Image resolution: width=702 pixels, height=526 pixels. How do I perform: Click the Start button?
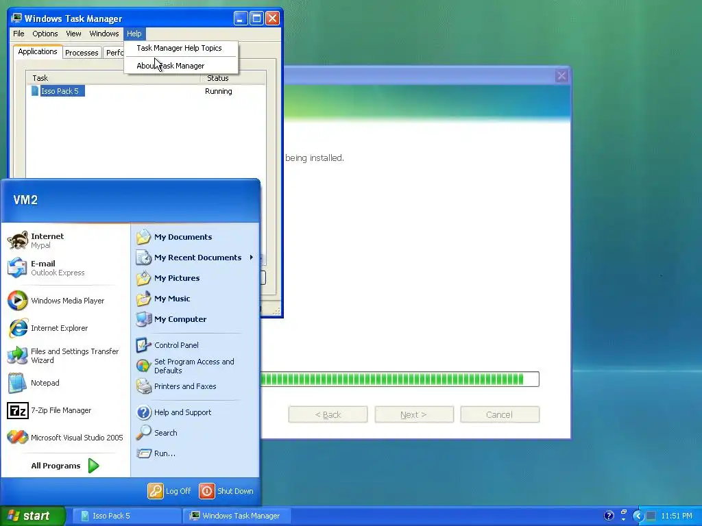[x=33, y=516]
